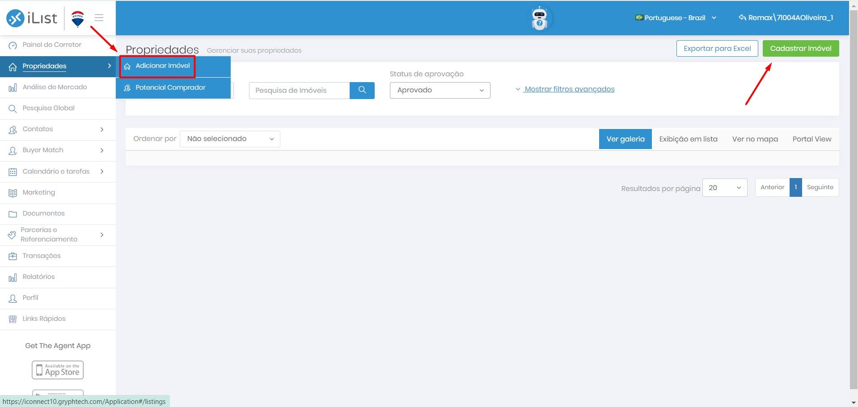Screen dimensions: 858x407
Task: Go to the Seguinte page
Action: click(820, 187)
